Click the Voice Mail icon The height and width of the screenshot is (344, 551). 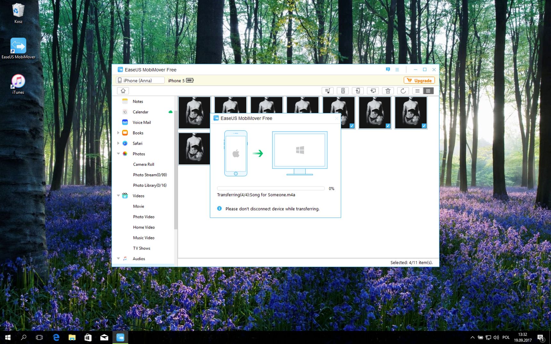tap(125, 122)
